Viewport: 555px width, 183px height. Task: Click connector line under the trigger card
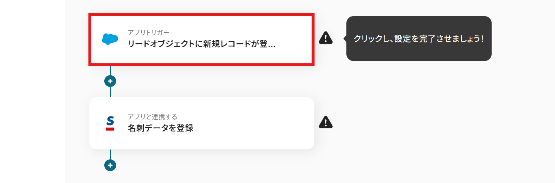[x=110, y=70]
